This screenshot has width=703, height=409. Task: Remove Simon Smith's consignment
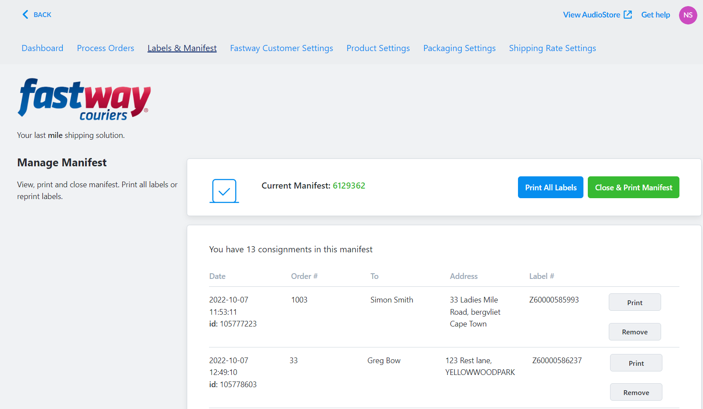click(635, 332)
